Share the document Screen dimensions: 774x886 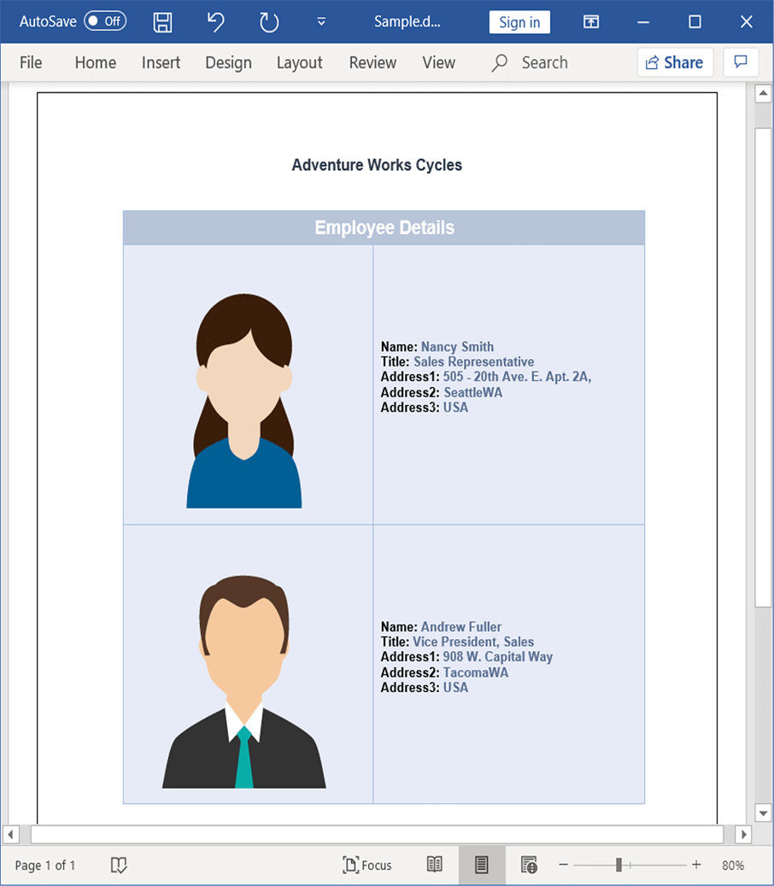675,62
